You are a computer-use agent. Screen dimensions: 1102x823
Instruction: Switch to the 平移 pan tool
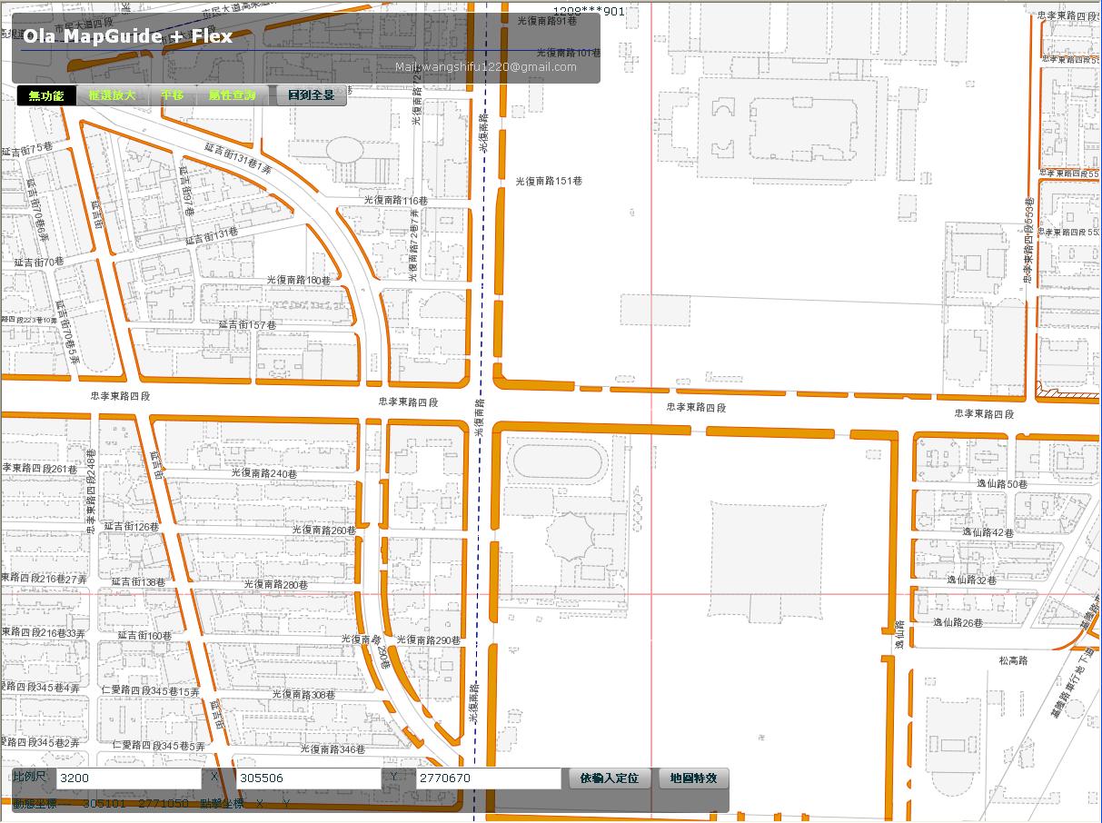[174, 95]
